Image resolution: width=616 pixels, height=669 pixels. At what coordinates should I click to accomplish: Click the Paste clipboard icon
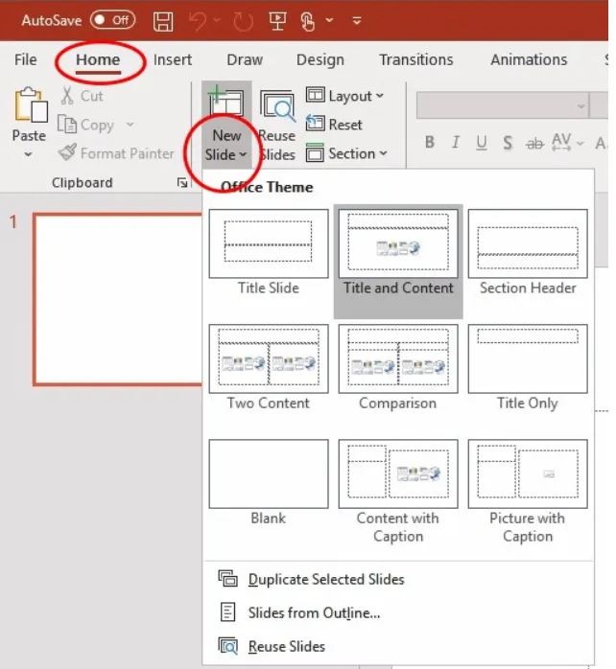click(x=30, y=106)
